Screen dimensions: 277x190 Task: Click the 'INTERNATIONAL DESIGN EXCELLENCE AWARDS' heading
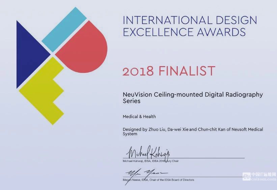190,26
